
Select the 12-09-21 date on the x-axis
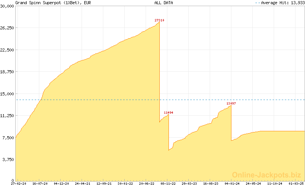click(104, 184)
